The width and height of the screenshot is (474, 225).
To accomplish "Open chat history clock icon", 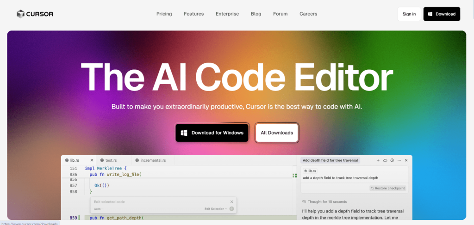I will 392,160.
